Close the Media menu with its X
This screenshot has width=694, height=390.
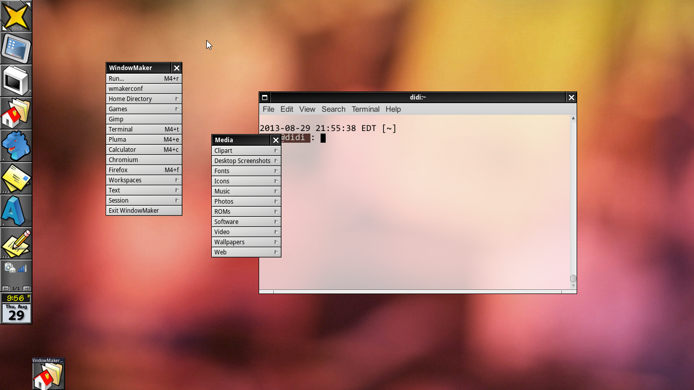click(276, 140)
